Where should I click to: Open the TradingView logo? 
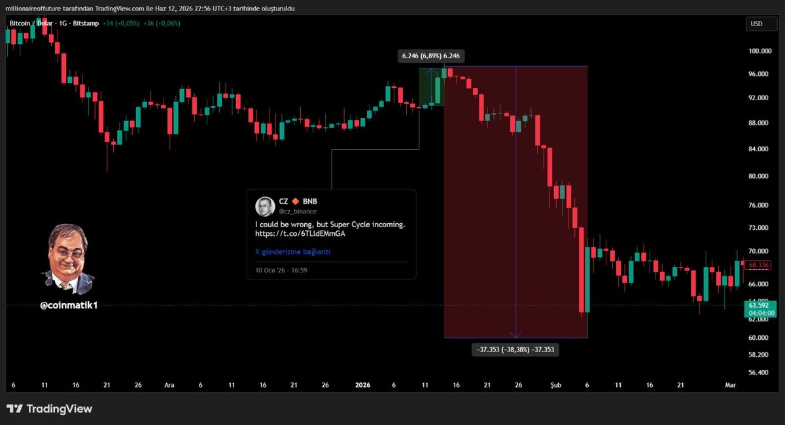50,409
